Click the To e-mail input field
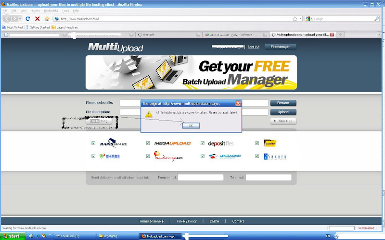Image resolution: width=385 pixels, height=240 pixels. pos(269,177)
